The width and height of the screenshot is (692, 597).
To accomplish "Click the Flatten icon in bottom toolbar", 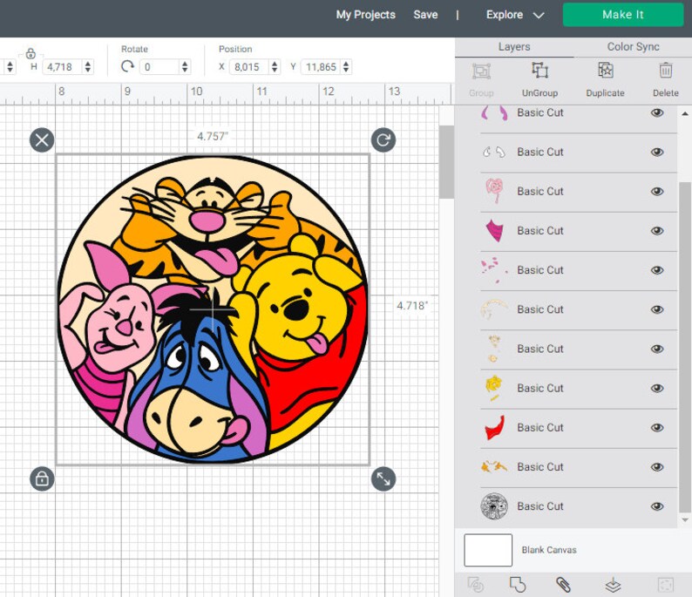I will pos(613,585).
